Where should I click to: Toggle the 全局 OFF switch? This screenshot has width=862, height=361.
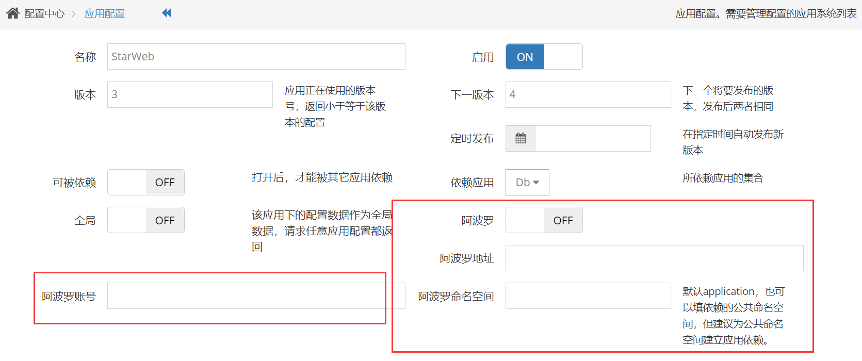[x=145, y=220]
